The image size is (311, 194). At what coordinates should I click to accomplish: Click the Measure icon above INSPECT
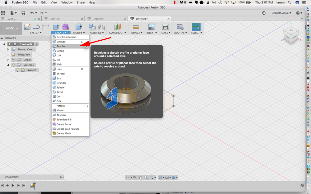pyautogui.click(x=136, y=27)
